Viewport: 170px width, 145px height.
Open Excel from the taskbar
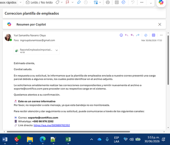point(68,139)
